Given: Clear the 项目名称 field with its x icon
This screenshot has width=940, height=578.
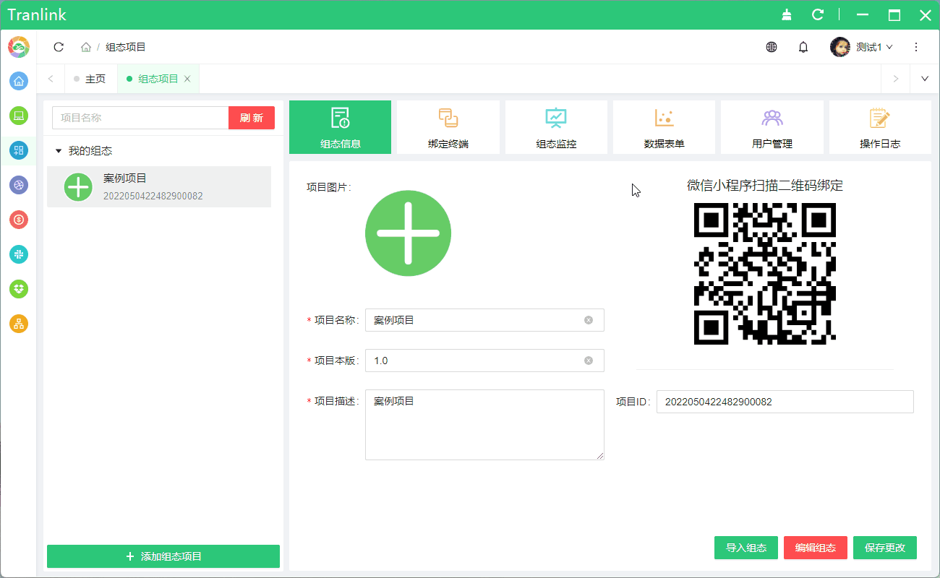Looking at the screenshot, I should (589, 320).
